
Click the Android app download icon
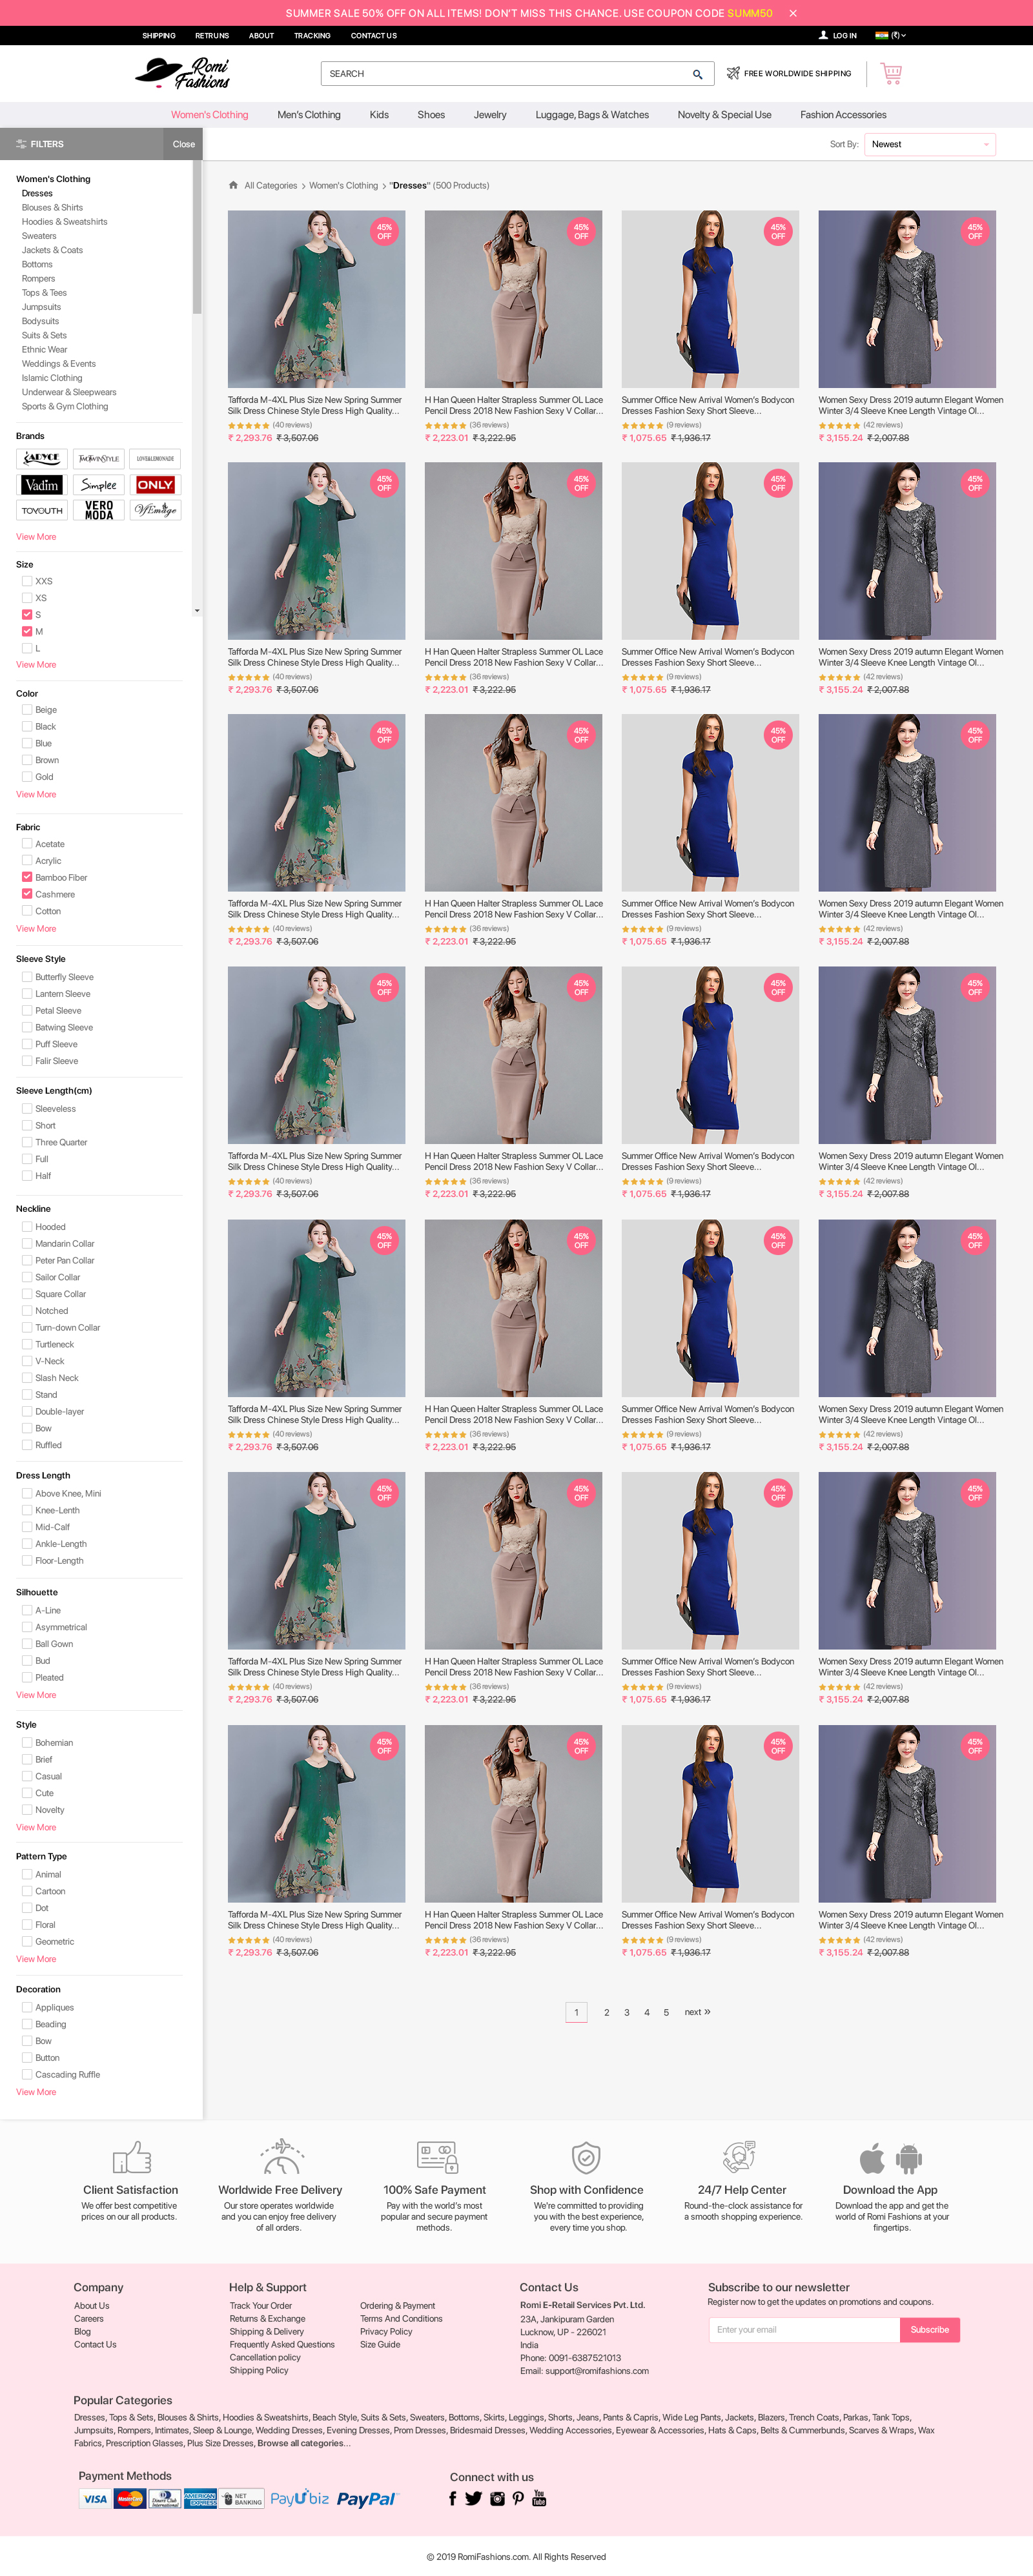(x=909, y=2160)
